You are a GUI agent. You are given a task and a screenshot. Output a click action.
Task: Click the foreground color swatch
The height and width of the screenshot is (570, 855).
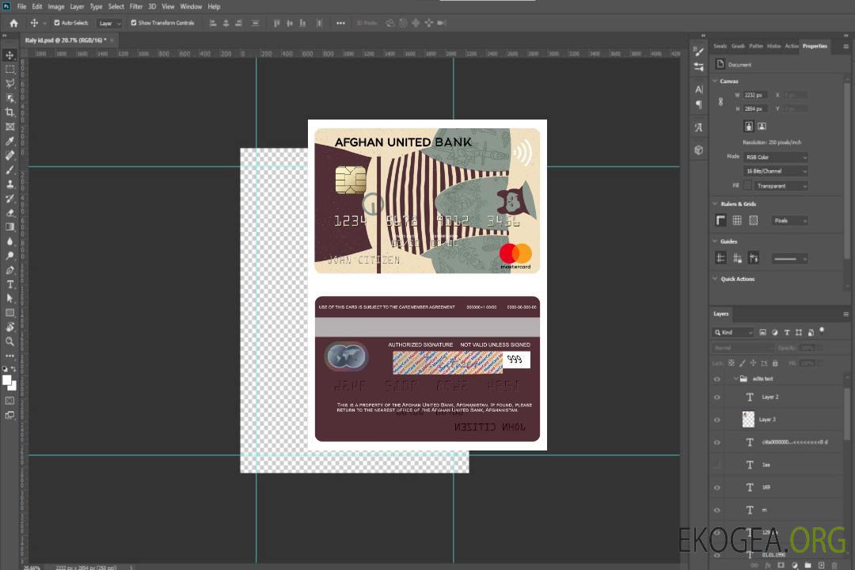[7, 380]
